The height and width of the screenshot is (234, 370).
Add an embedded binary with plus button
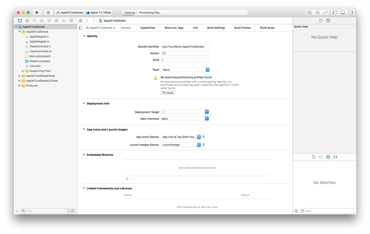click(x=127, y=179)
